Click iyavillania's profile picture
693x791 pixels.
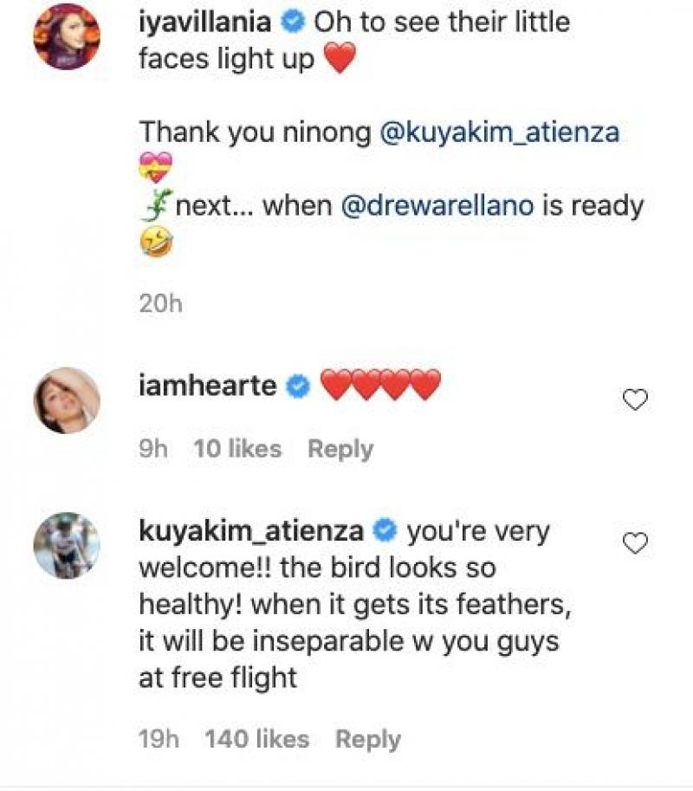69,36
